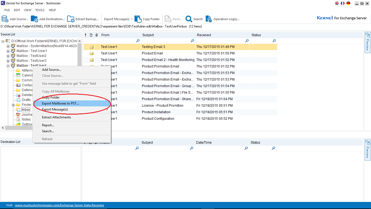
Task: Select the Product Installation email row
Action: click(x=180, y=112)
